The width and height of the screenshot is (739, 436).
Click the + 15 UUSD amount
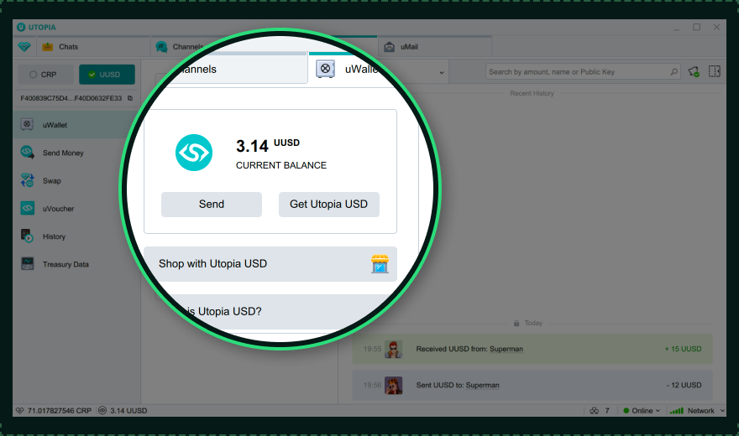pyautogui.click(x=683, y=349)
